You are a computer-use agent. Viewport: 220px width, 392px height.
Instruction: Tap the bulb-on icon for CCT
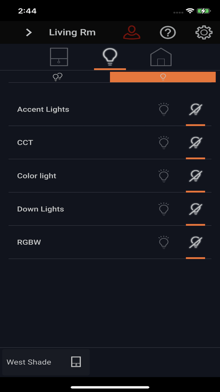coord(163,142)
